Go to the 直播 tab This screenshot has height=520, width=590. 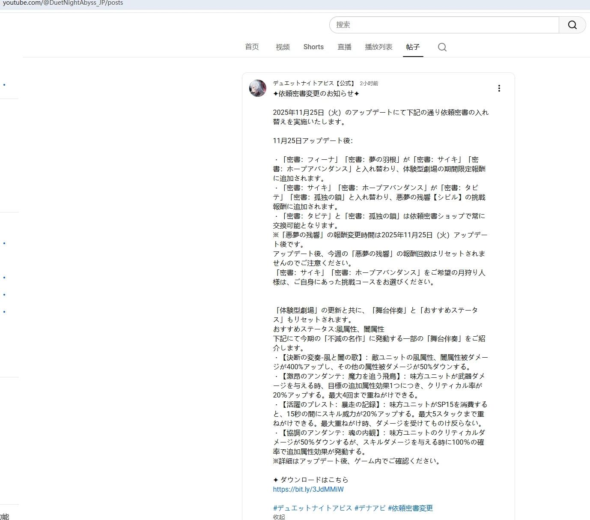pyautogui.click(x=344, y=47)
